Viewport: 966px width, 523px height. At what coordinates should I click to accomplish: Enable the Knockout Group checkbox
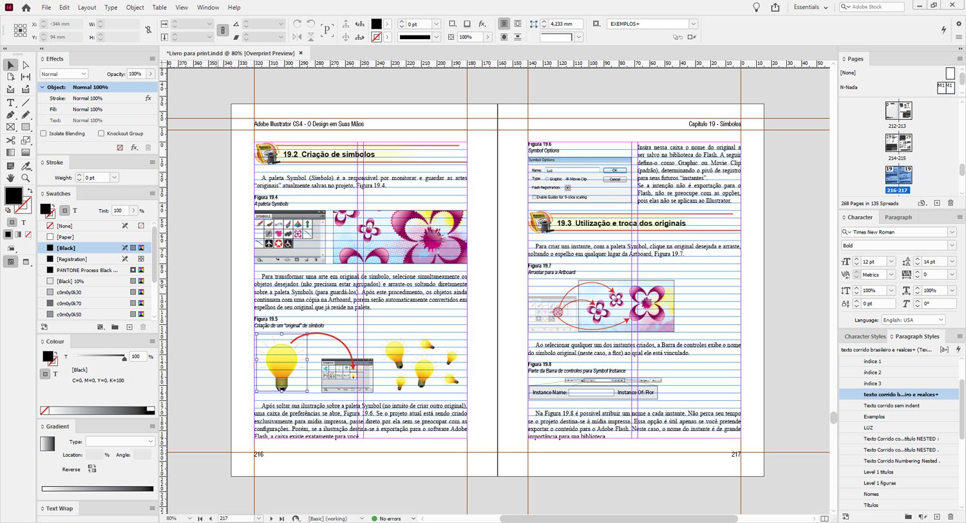coord(101,133)
